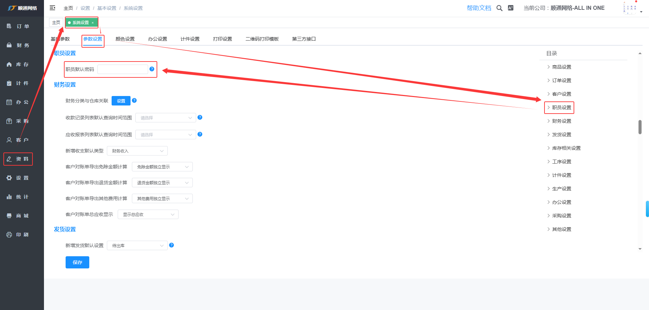Click help icon beside 职员默认密码 field
The width and height of the screenshot is (649, 310).
click(152, 69)
